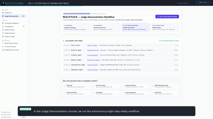Run the 8-Step Reality Workflow
This screenshot has width=213, height=119.
pyautogui.click(x=167, y=17)
